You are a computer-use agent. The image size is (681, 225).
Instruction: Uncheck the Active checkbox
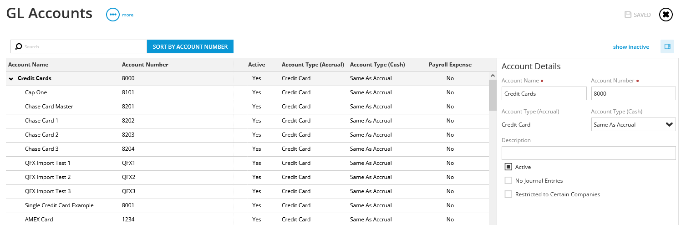point(508,167)
